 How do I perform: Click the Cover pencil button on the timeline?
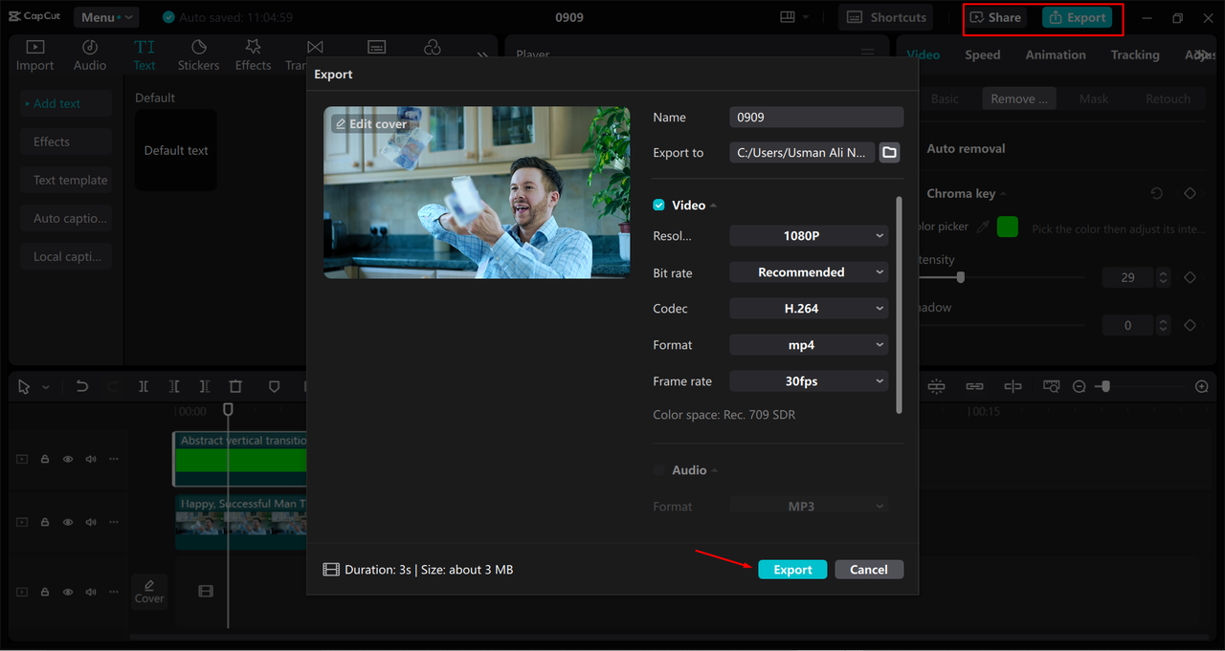pyautogui.click(x=149, y=591)
